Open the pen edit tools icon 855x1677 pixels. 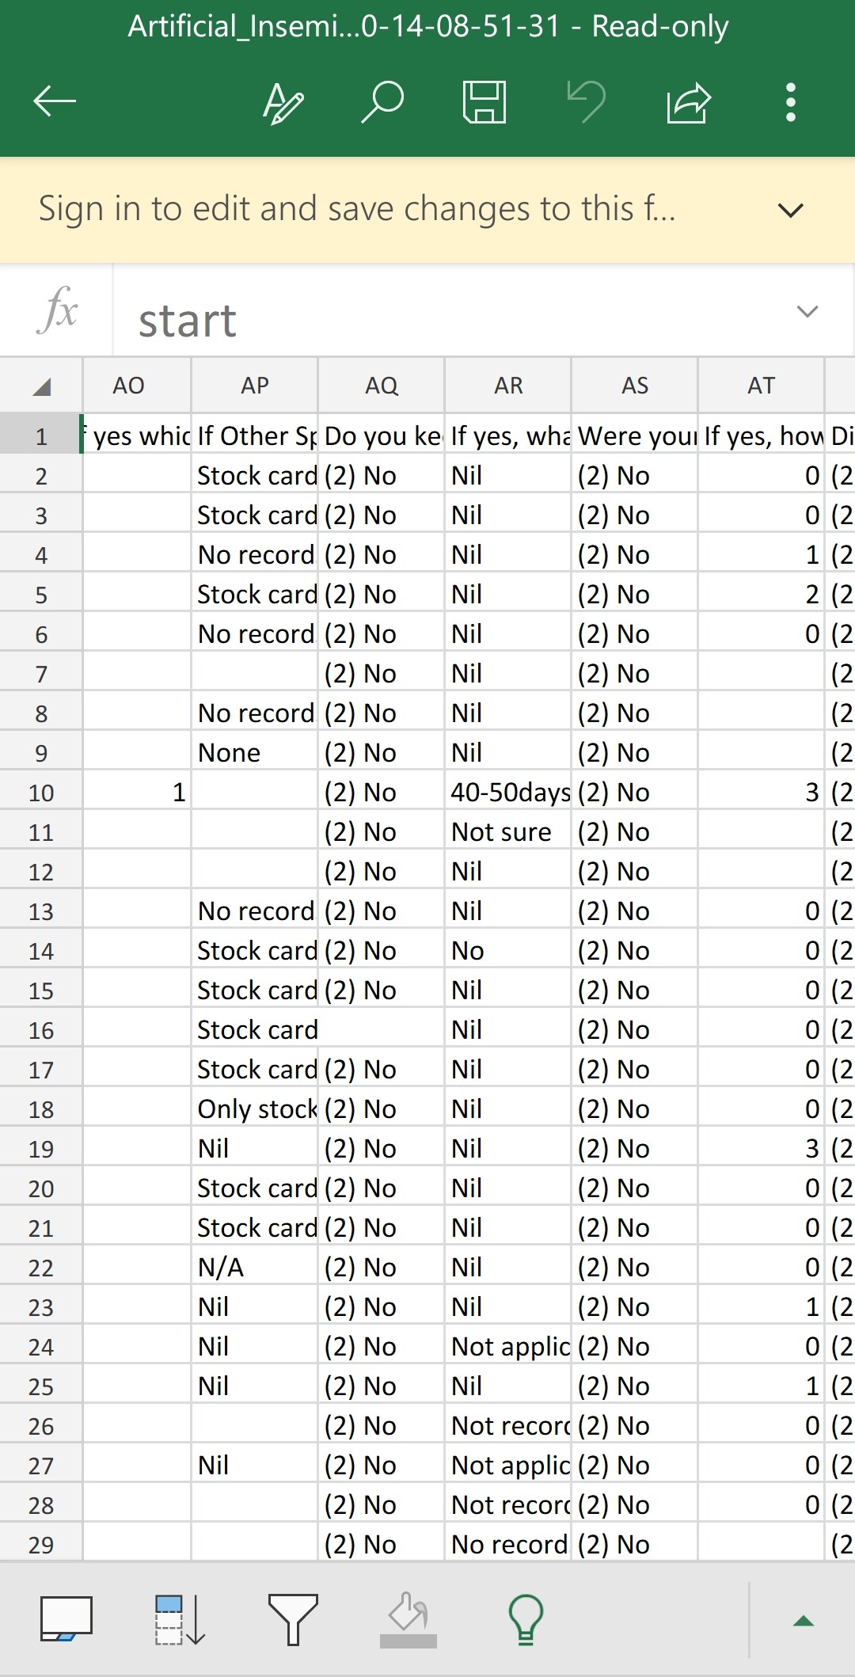(x=283, y=103)
